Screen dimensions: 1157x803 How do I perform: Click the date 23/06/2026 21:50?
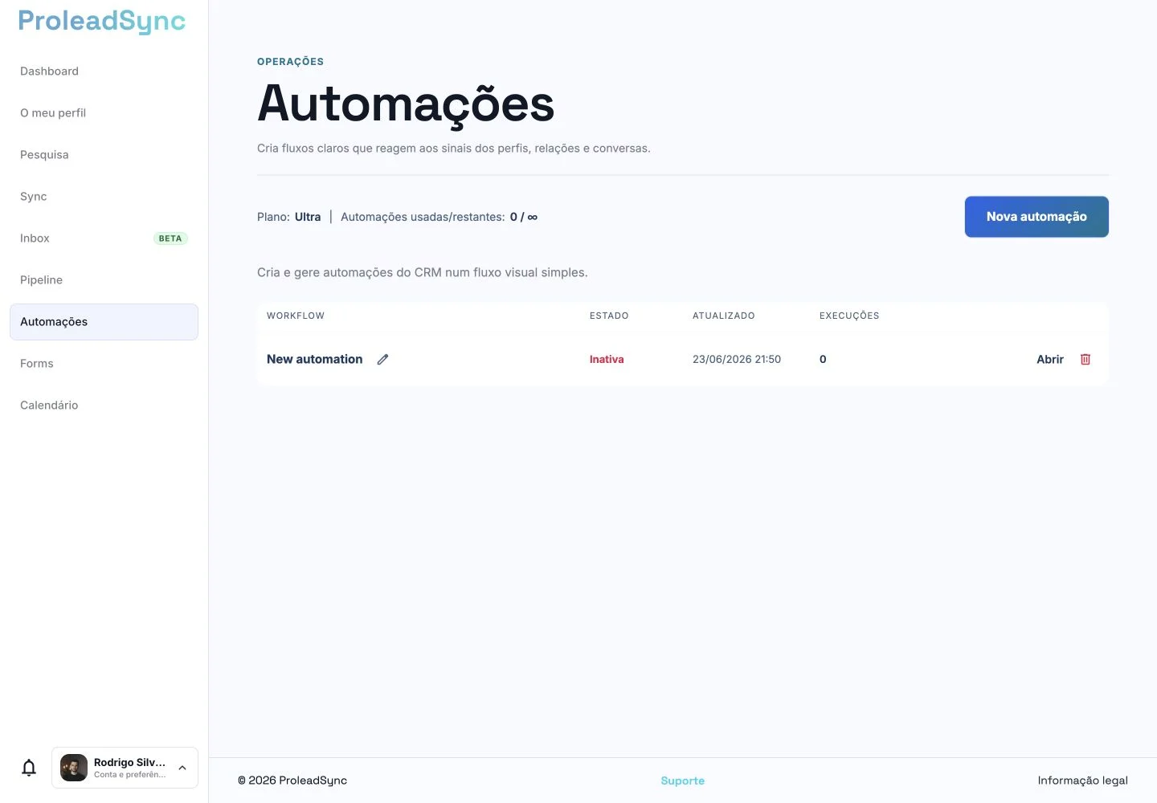click(x=737, y=359)
